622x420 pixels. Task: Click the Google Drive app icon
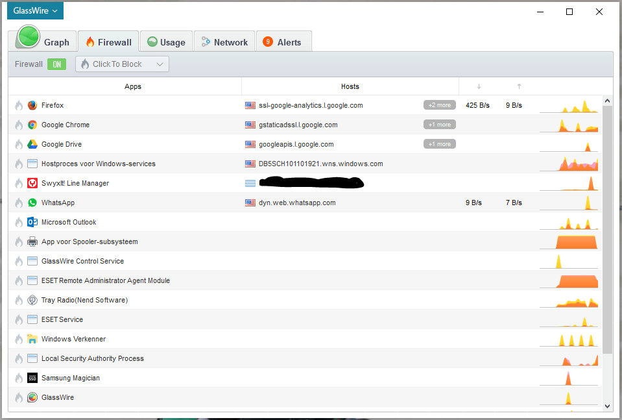(32, 144)
